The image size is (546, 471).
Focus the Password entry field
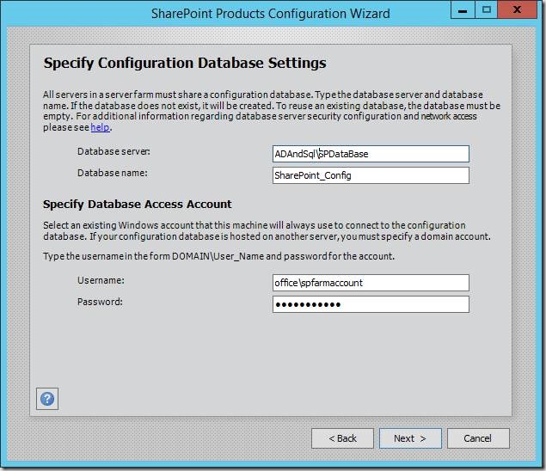(370, 304)
